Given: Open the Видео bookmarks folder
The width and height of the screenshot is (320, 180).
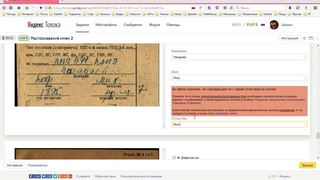Looking at the screenshot, I should coord(117,14).
